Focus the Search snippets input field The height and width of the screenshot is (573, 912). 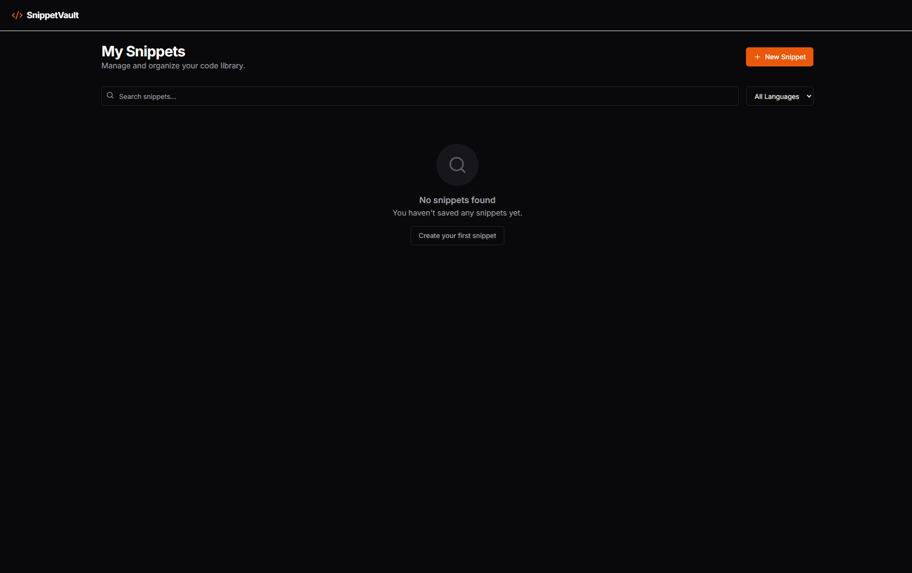pyautogui.click(x=420, y=96)
